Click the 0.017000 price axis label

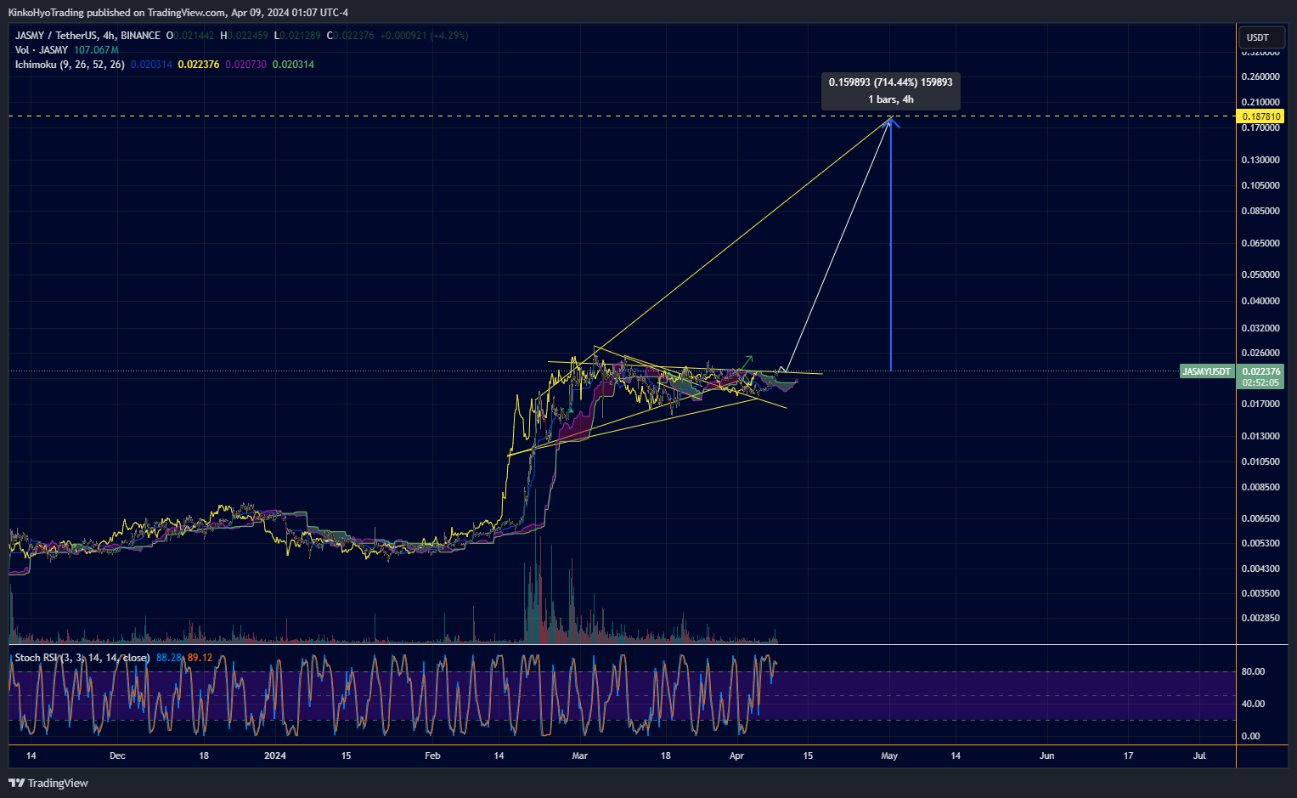click(x=1260, y=404)
